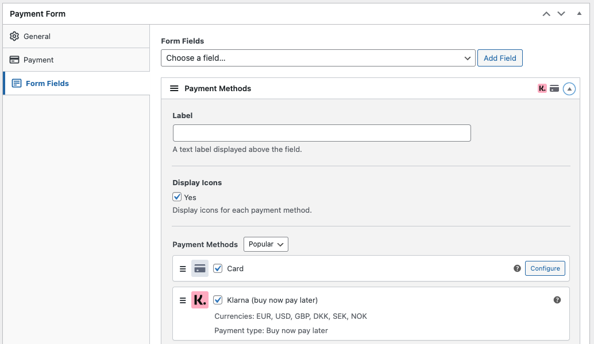Viewport: 594px width, 344px height.
Task: Click the drag handle on the Card row
Action: coord(183,268)
